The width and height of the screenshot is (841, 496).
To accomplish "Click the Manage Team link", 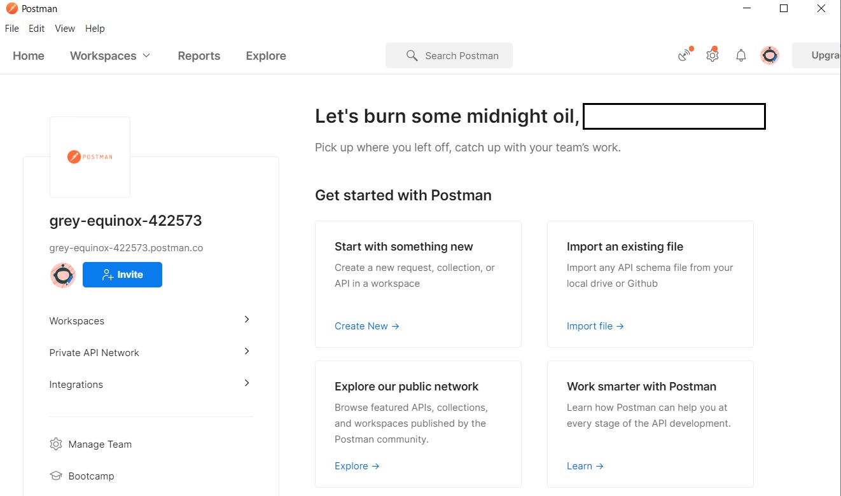I will pos(100,444).
